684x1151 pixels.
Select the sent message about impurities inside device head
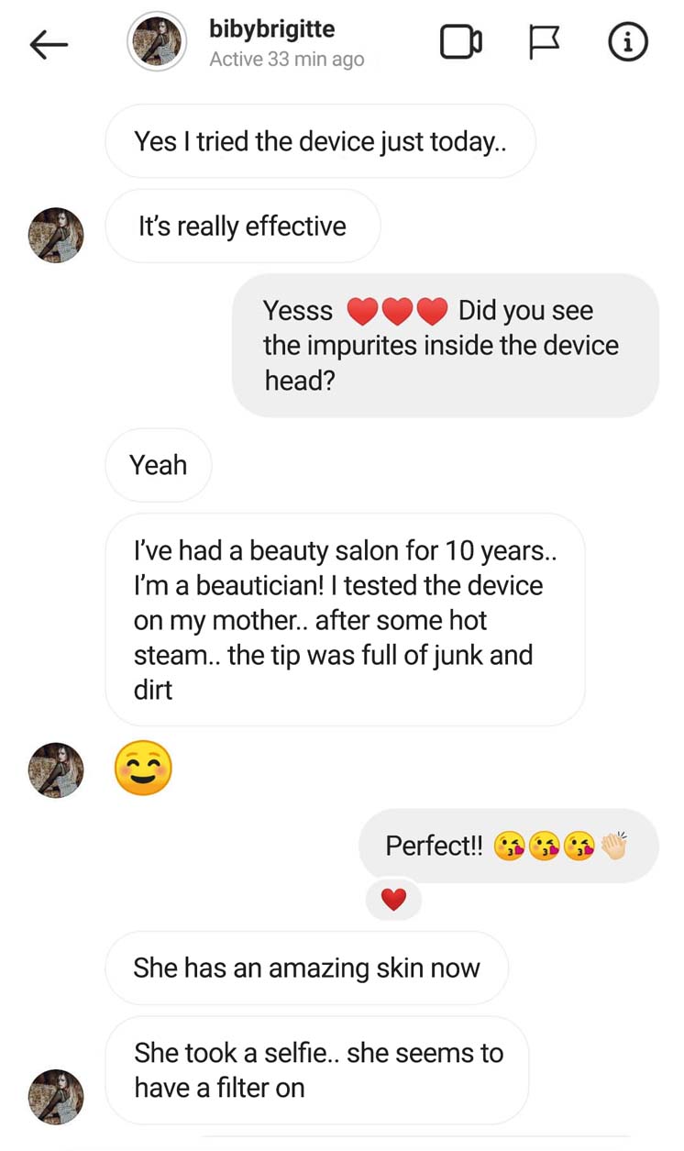click(x=445, y=346)
